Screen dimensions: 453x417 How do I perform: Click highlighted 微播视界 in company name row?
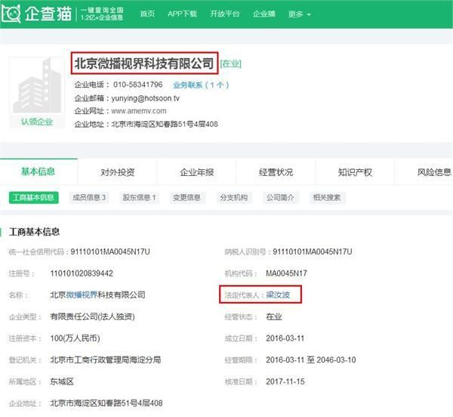(x=82, y=295)
